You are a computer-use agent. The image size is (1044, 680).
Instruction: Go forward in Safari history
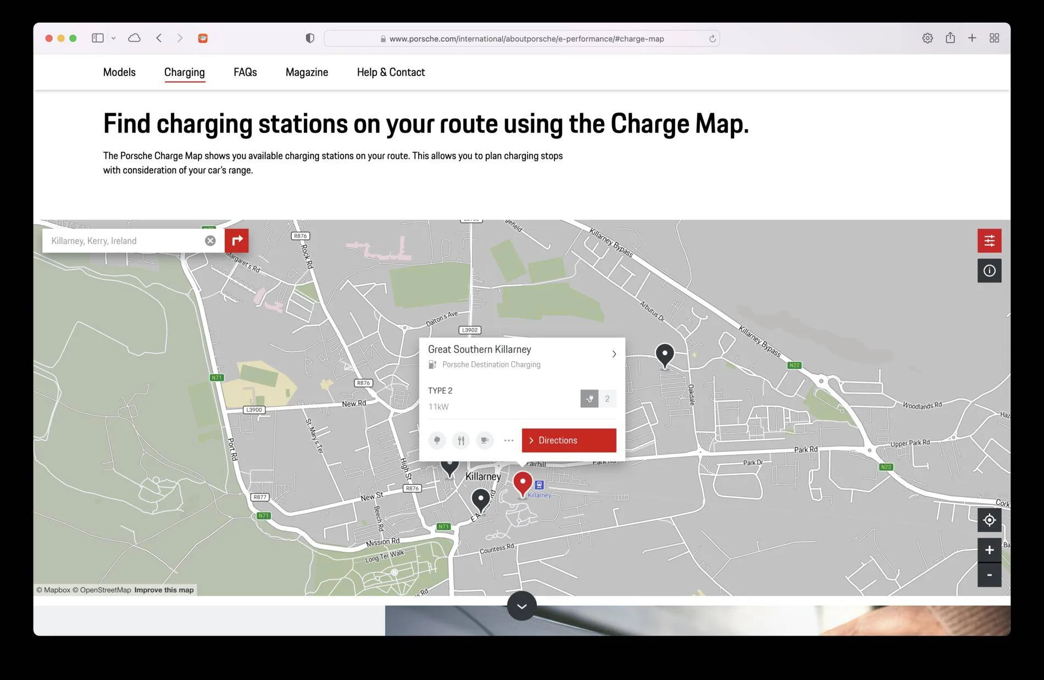coord(180,38)
